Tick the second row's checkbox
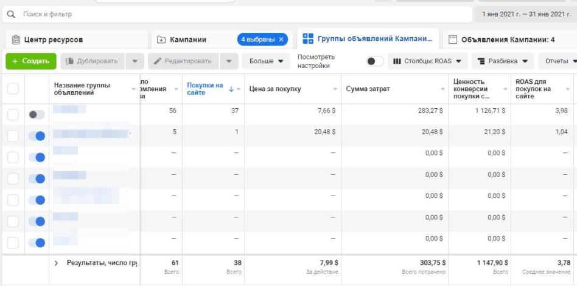Screen dimensions: 577x286 point(13,136)
